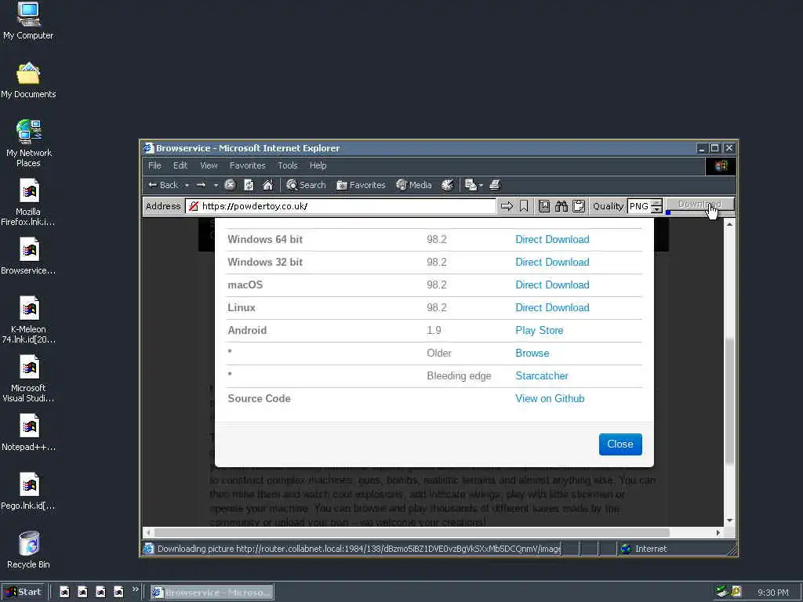
Task: Stop page loading with the Stop icon
Action: pos(230,185)
